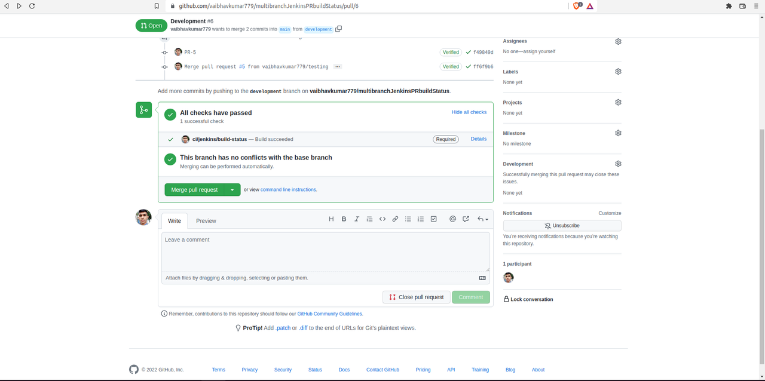The width and height of the screenshot is (765, 381).
Task: Open footer Terms link
Action: (x=219, y=370)
